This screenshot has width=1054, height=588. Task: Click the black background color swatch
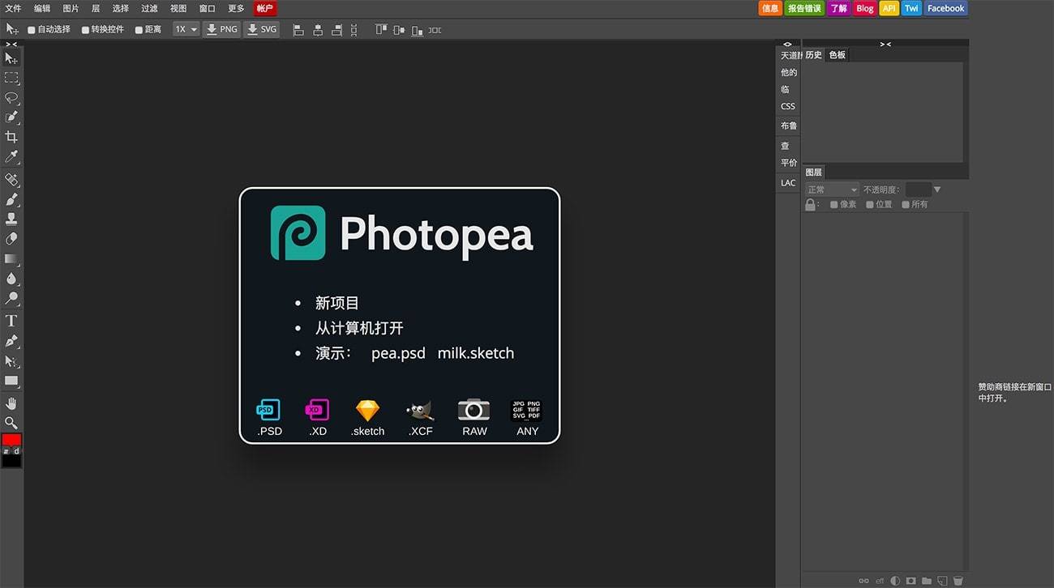(11, 461)
